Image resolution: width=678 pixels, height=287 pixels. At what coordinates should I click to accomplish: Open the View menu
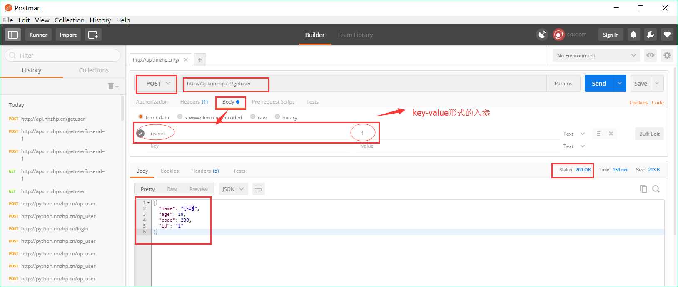pyautogui.click(x=42, y=20)
